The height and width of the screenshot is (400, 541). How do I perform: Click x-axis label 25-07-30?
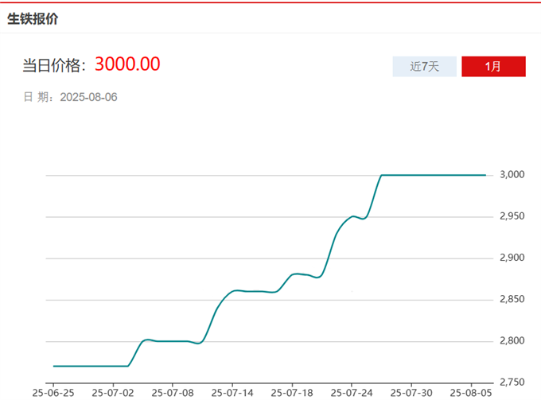[x=411, y=392]
